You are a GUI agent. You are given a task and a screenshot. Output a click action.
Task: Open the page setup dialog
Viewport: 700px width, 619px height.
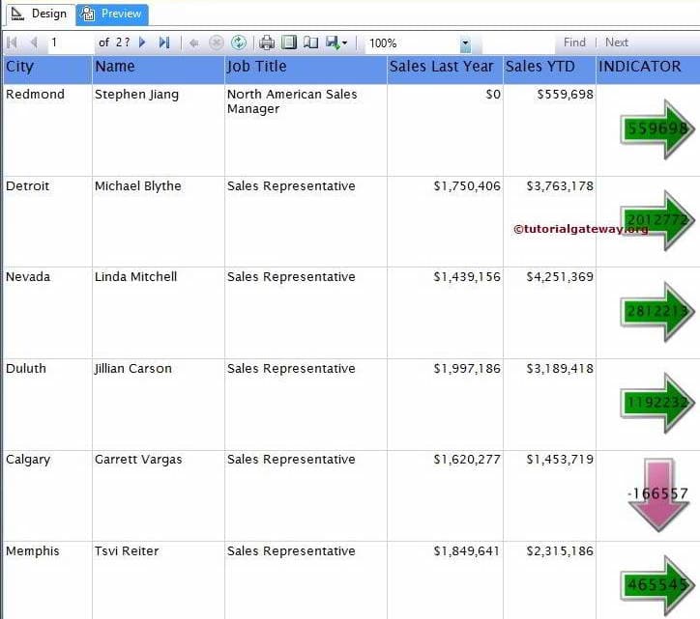point(310,42)
